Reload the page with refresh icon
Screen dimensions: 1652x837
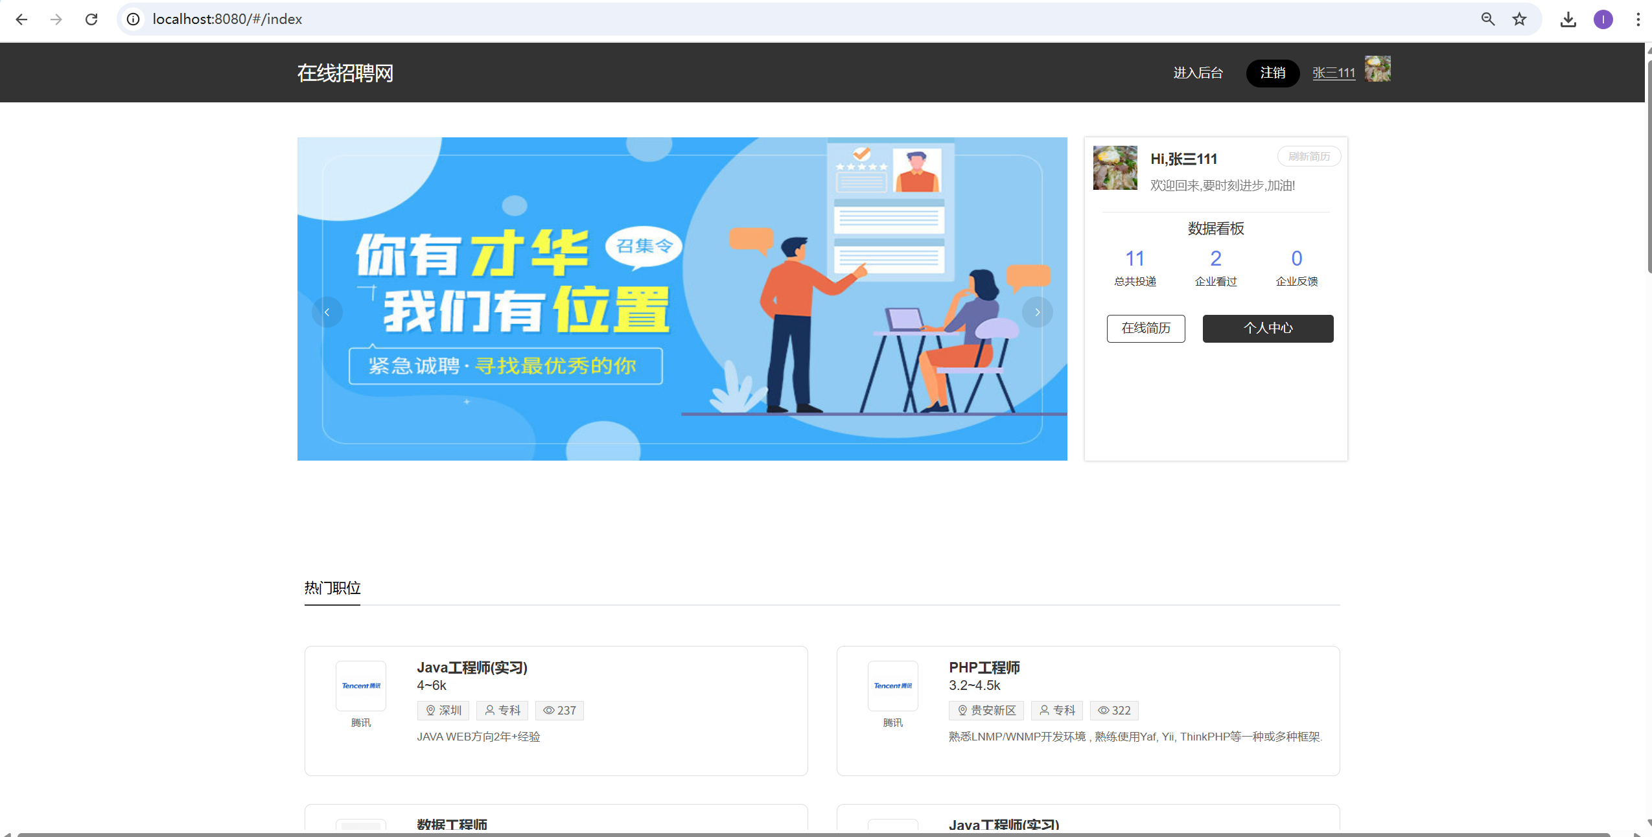coord(91,19)
